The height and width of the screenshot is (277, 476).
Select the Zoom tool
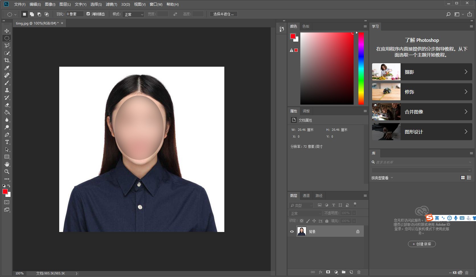pos(7,172)
